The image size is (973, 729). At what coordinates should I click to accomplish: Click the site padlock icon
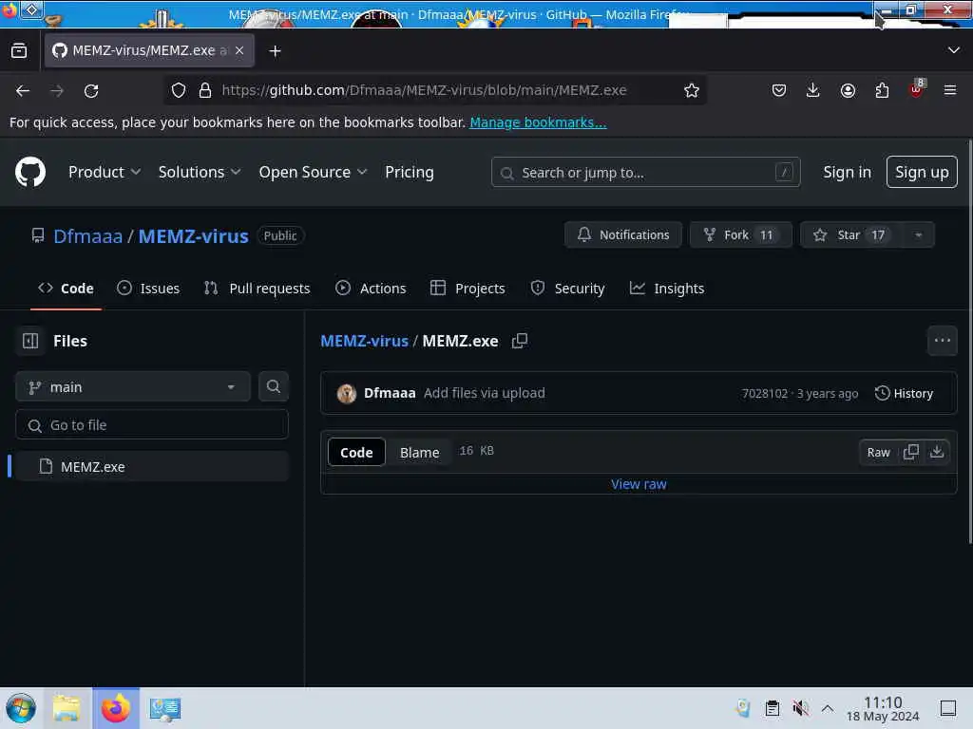[x=205, y=90]
